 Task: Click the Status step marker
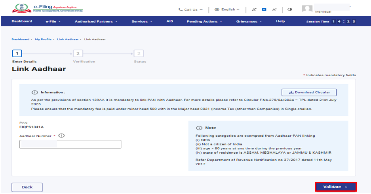click(x=139, y=53)
